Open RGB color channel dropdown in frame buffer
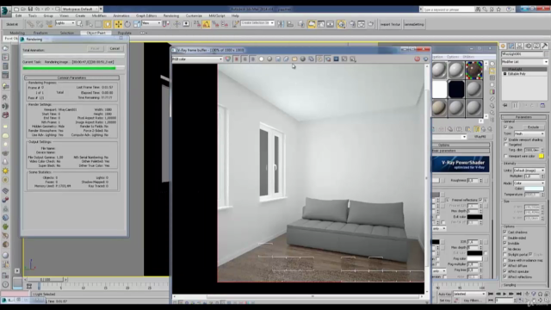 click(197, 59)
